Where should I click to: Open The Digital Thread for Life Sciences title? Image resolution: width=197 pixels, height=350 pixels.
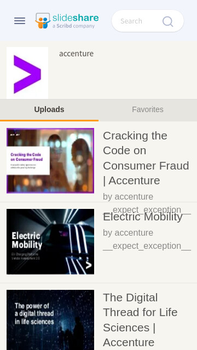coord(140,320)
